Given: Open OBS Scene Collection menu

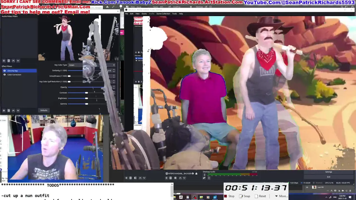Looking at the screenshot, I should coord(163,14).
